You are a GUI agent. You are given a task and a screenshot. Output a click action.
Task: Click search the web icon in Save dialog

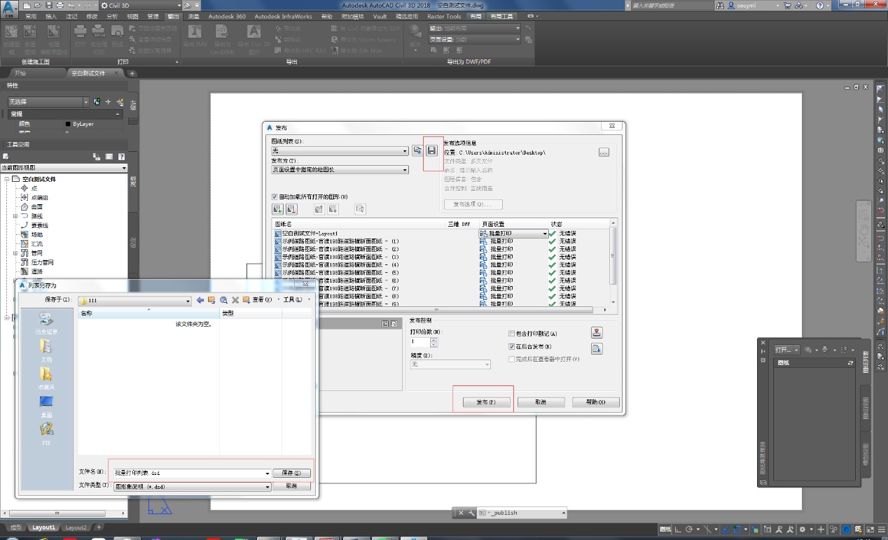(223, 300)
